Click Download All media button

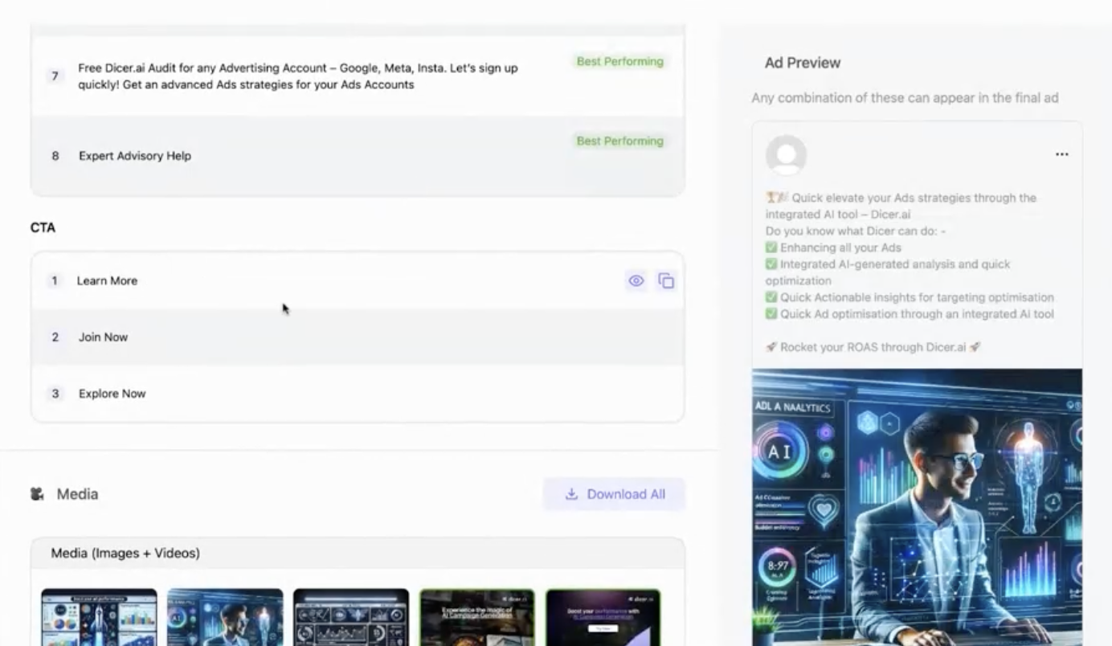pyautogui.click(x=615, y=494)
